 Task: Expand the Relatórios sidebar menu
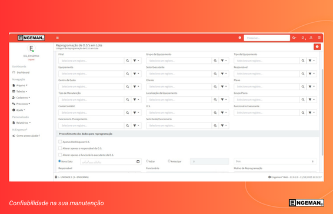21,123
